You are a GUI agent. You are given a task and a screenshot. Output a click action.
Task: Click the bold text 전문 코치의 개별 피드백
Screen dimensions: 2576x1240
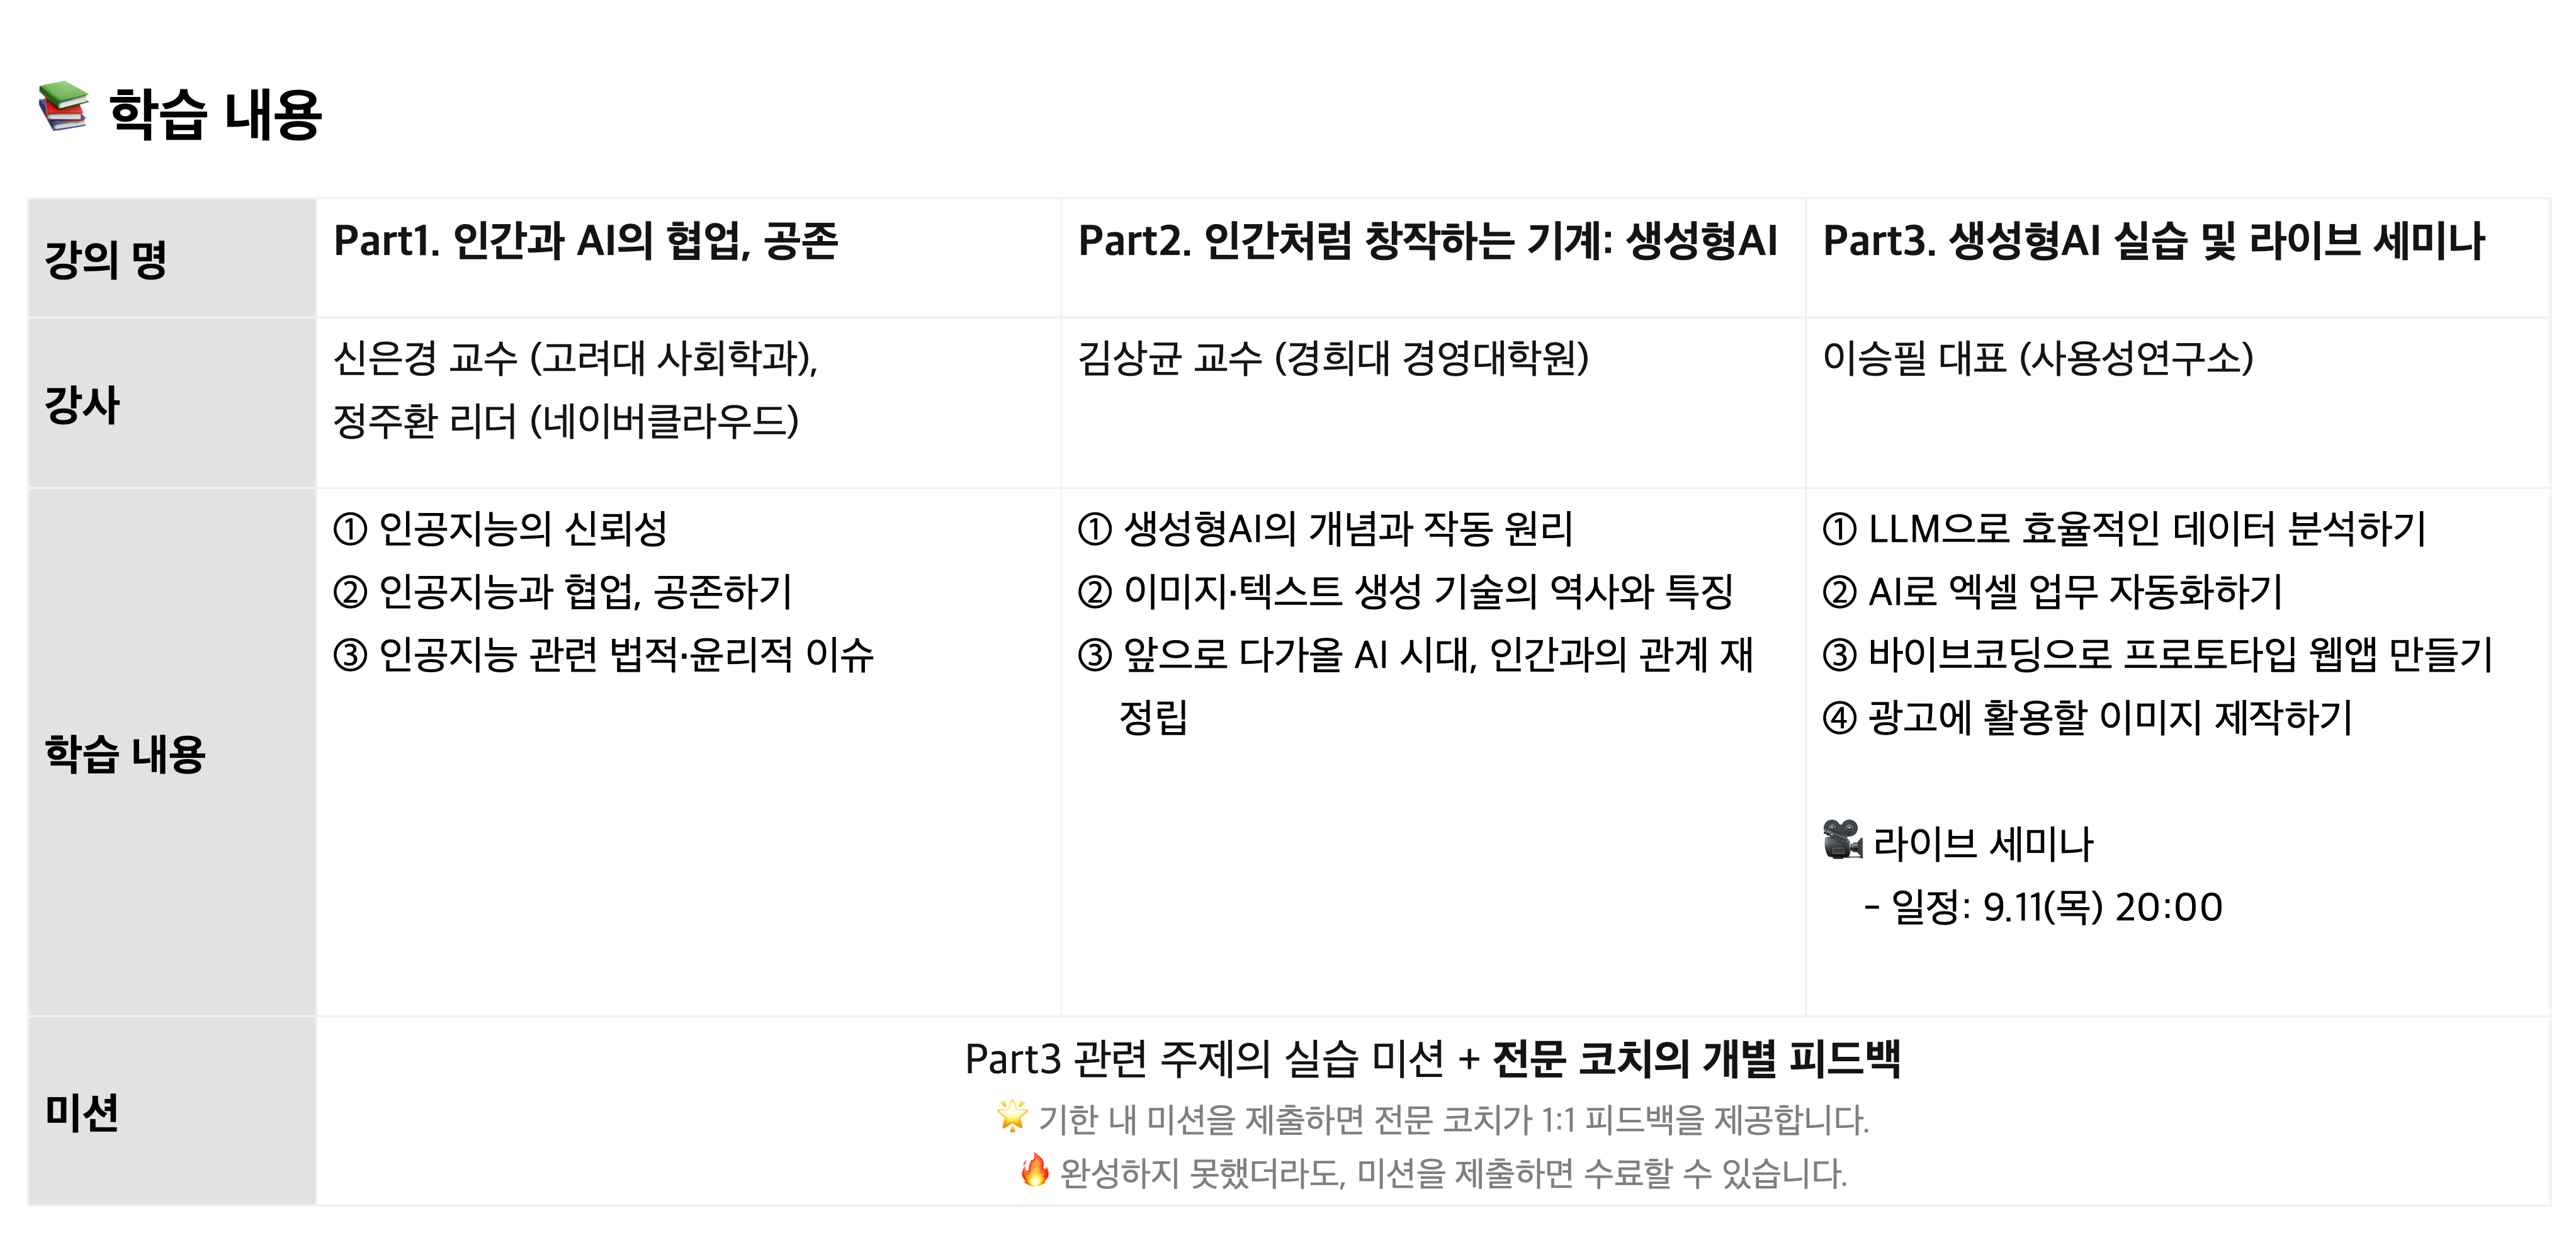[x=1696, y=1059]
